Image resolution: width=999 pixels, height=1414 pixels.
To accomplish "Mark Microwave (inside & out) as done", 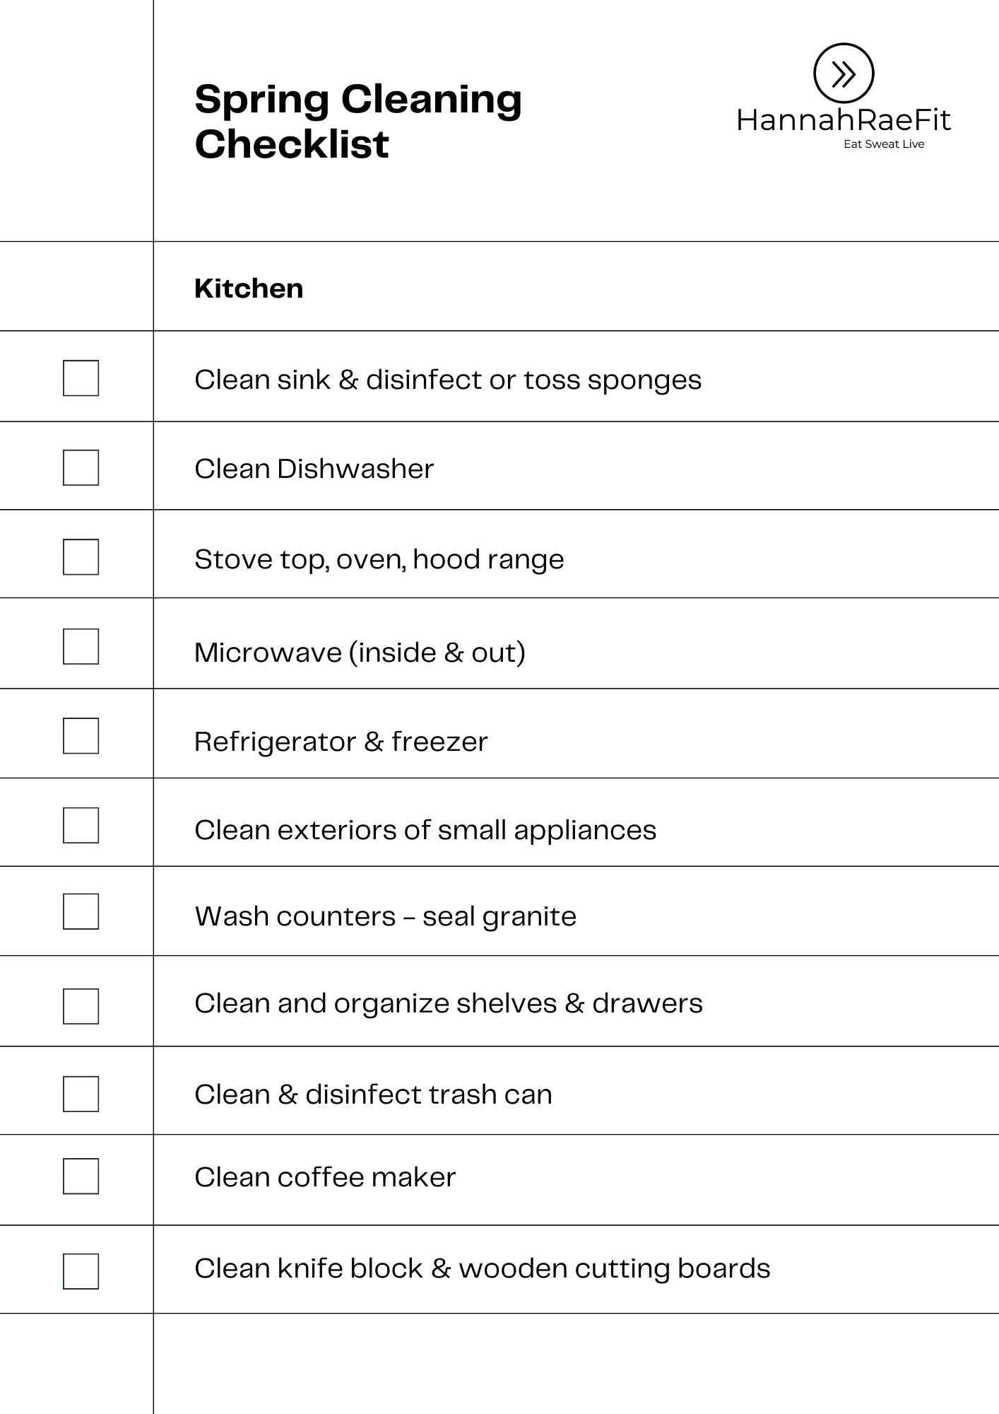I will [x=81, y=646].
